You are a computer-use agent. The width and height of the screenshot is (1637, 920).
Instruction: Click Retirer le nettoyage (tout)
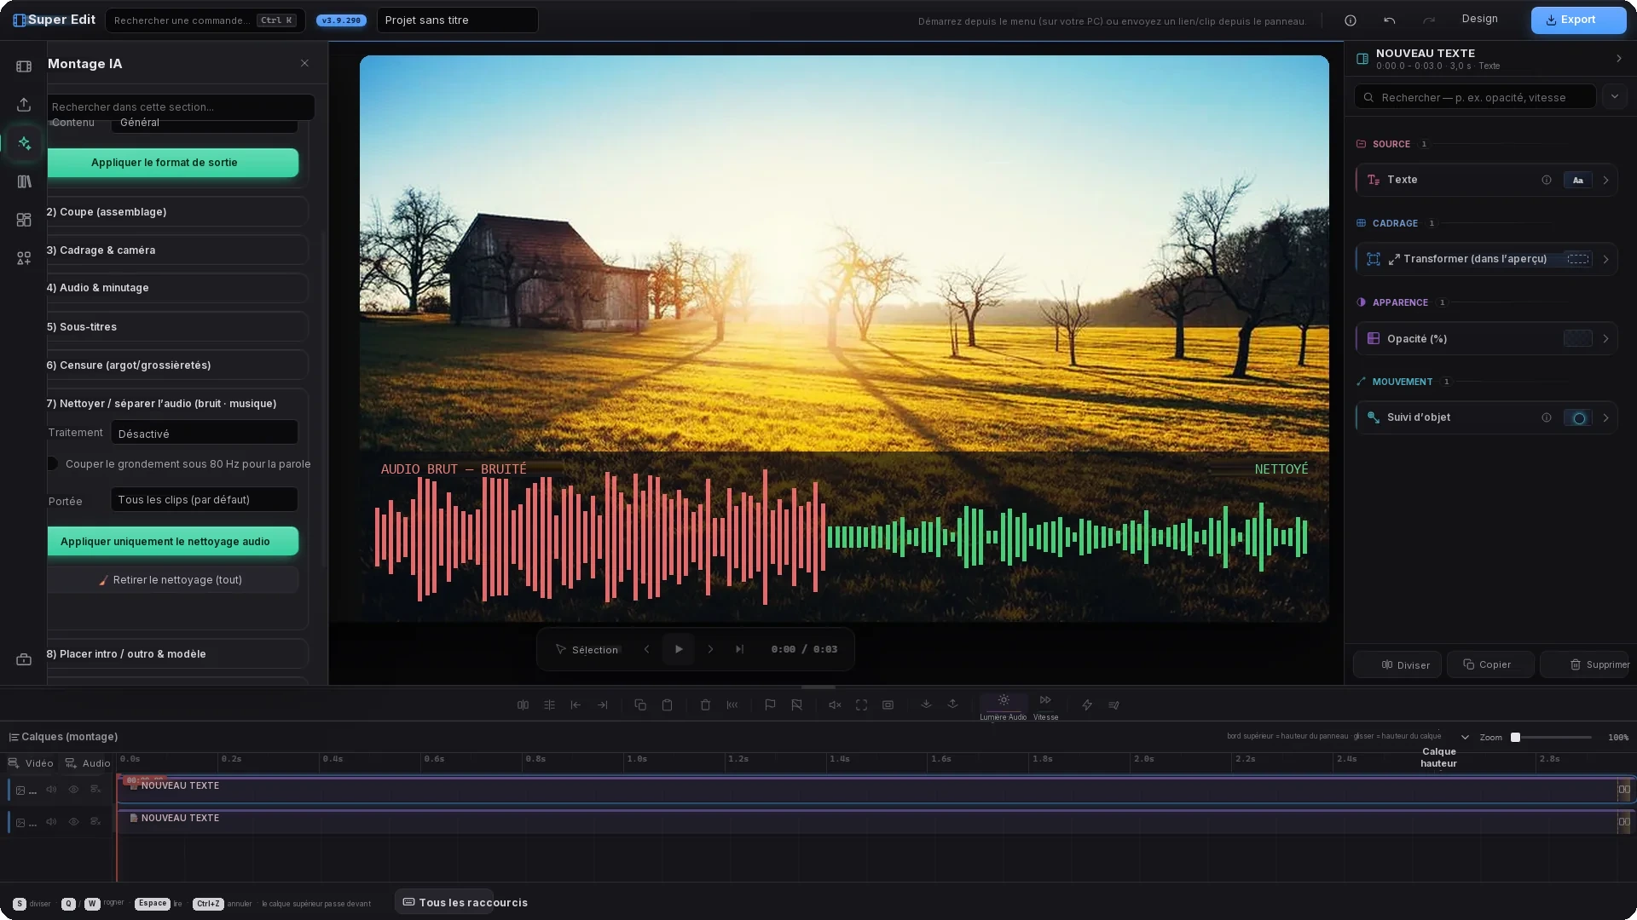pyautogui.click(x=172, y=580)
